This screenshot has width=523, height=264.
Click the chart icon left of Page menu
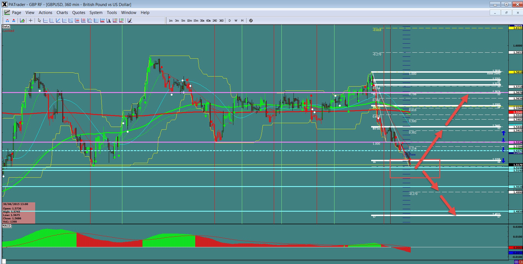click(x=7, y=12)
